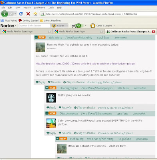Favorite the DearAgony10 comment
This screenshot has width=157, height=160.
(65, 108)
